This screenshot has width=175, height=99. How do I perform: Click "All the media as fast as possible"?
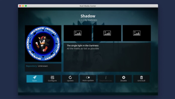click(83, 48)
